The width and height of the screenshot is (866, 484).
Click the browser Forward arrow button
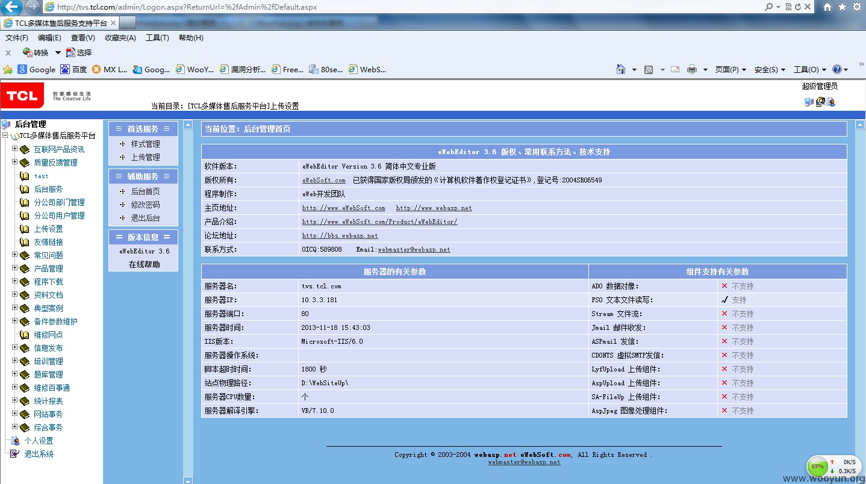coord(33,7)
